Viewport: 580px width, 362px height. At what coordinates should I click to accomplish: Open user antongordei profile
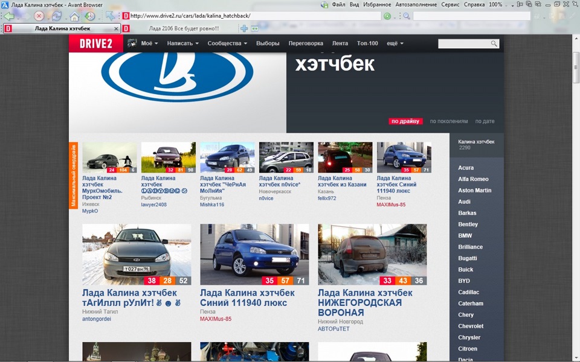point(97,319)
